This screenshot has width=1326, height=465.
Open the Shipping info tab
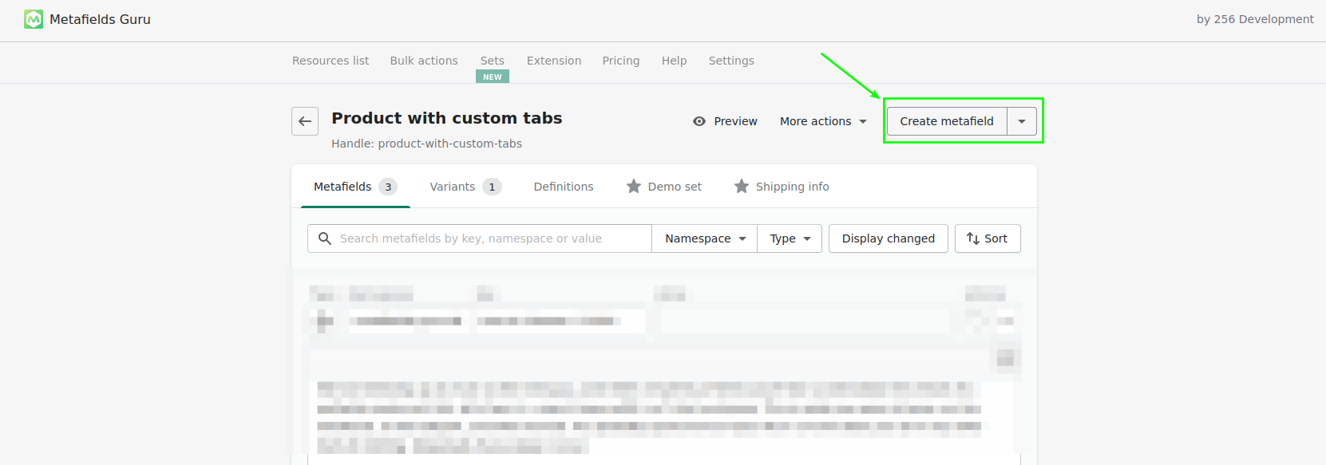pos(782,187)
